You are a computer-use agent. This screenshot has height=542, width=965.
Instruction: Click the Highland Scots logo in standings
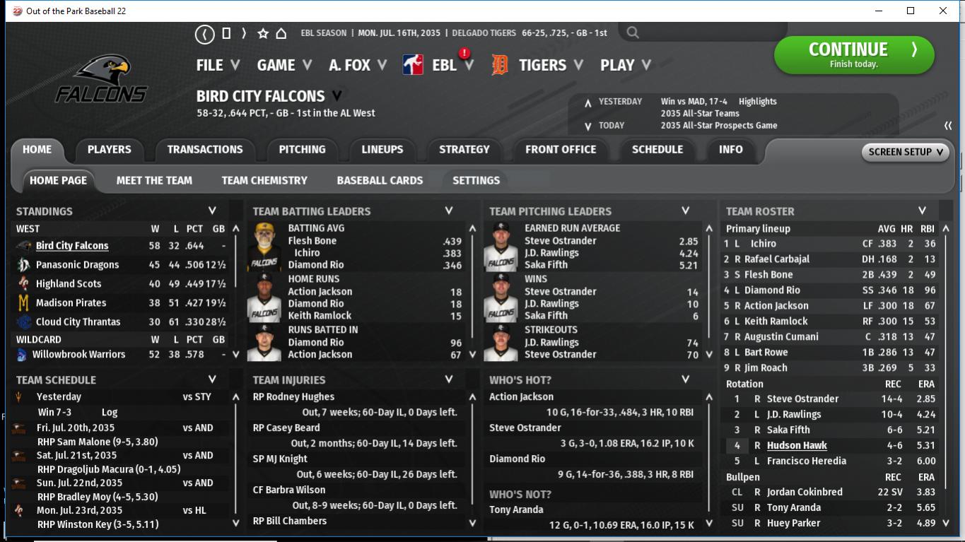pyautogui.click(x=23, y=283)
